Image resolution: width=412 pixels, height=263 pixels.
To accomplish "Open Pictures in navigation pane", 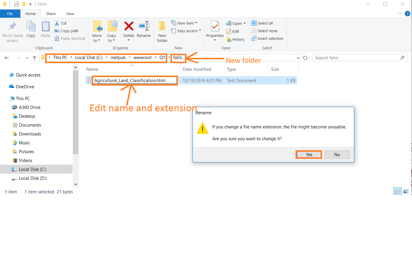I will click(26, 152).
